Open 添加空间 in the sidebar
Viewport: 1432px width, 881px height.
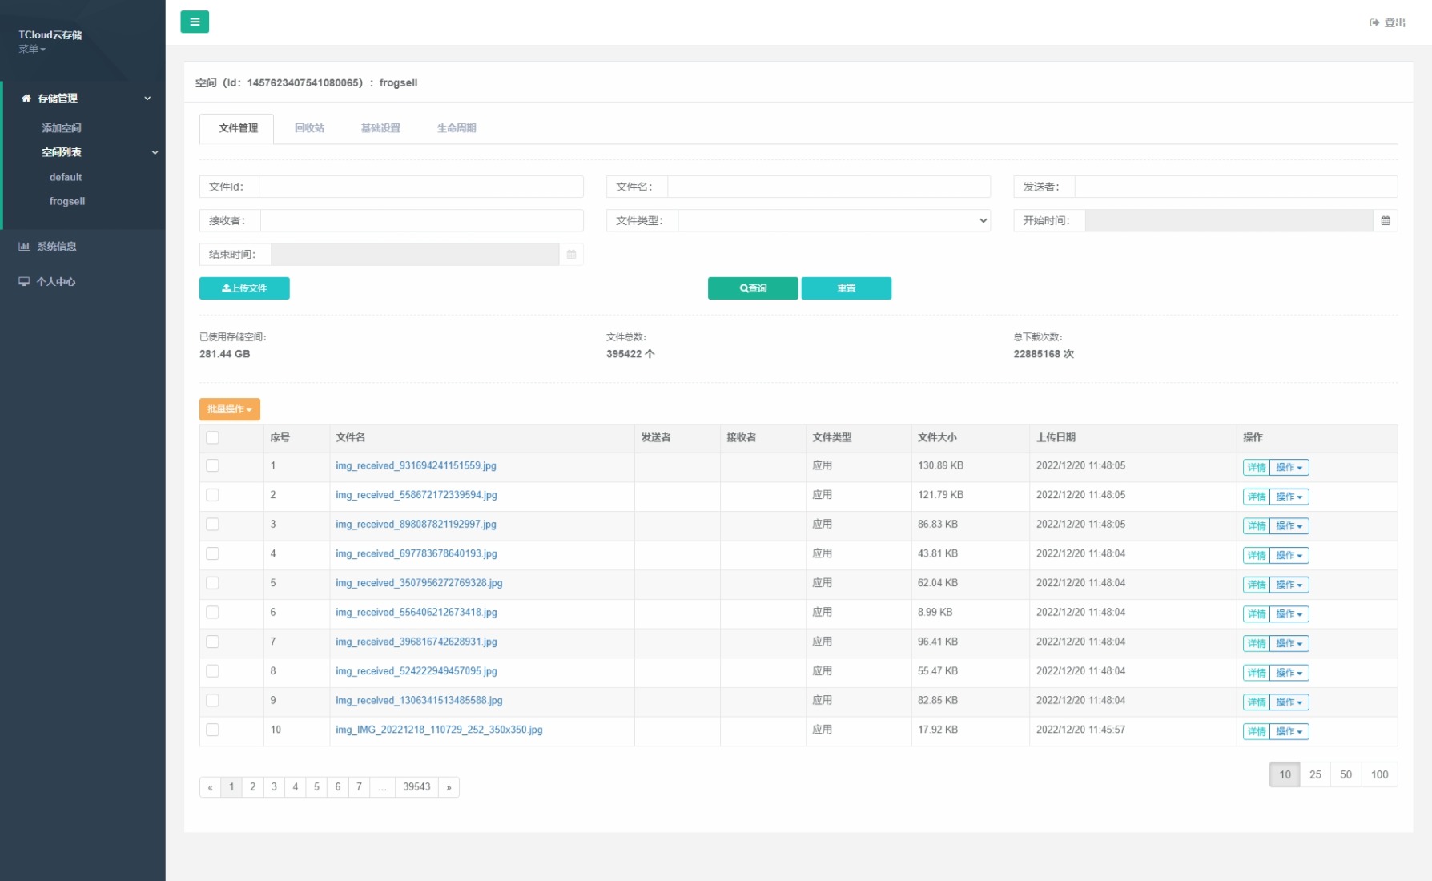pos(62,128)
